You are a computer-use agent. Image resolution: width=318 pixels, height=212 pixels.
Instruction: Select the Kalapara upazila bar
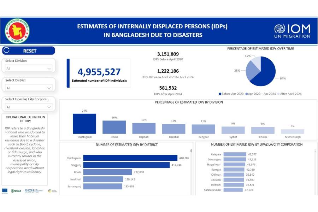235,154
